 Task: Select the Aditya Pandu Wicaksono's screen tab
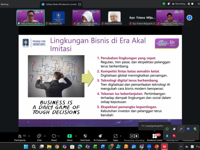tap(61, 4)
